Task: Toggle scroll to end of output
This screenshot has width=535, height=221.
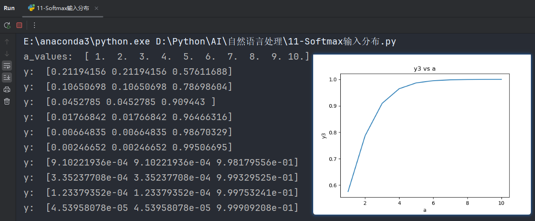Action: (7, 77)
